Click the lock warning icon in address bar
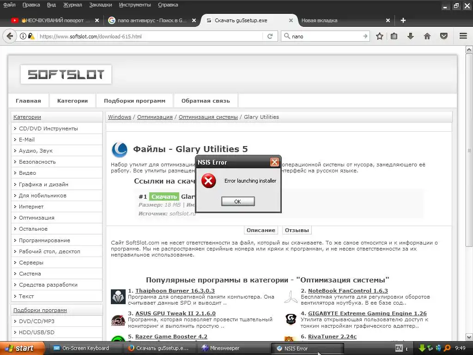This screenshot has width=473, height=355. pos(31,36)
